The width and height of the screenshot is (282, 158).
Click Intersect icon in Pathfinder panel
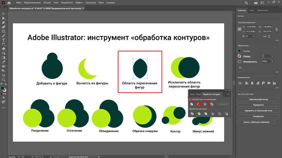(205, 104)
